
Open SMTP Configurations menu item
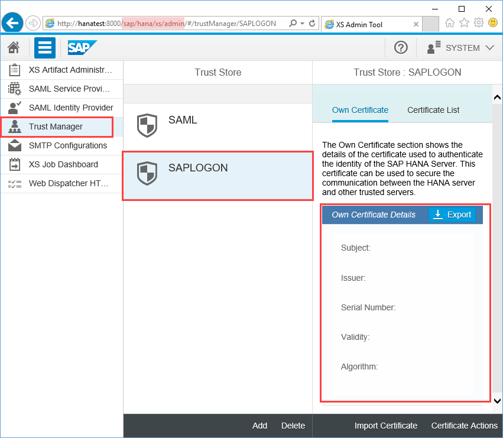(62, 145)
